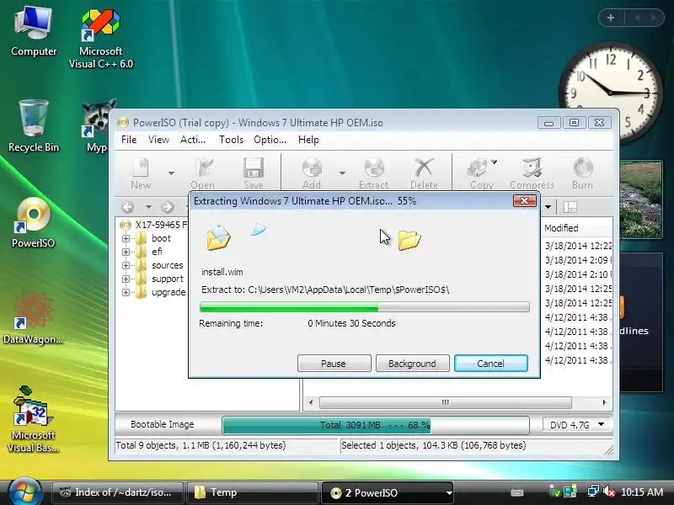Expand the efi folder tree node

point(126,252)
